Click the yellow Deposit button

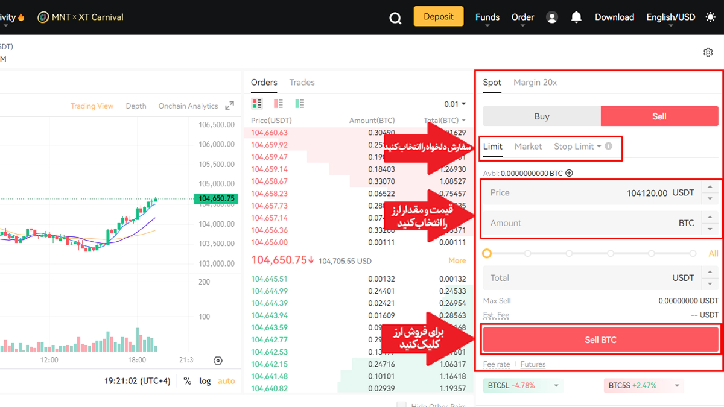click(x=439, y=16)
